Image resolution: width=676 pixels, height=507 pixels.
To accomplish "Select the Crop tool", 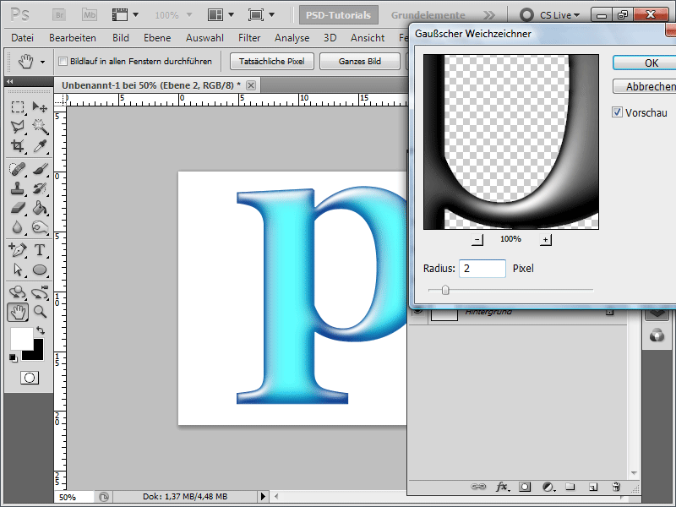I will 18,146.
